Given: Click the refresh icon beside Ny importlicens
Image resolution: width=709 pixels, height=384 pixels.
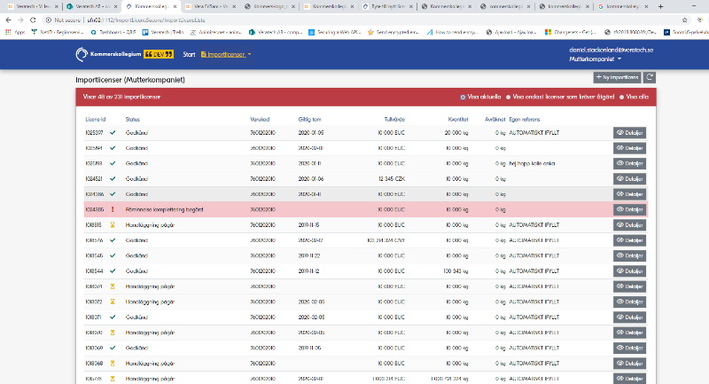Looking at the screenshot, I should [651, 78].
